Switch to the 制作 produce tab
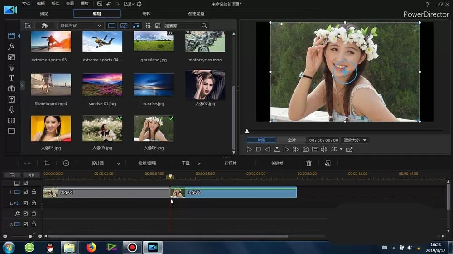The width and height of the screenshot is (453, 254). pyautogui.click(x=146, y=14)
